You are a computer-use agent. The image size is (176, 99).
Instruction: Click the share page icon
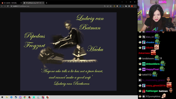click(x=108, y=6)
